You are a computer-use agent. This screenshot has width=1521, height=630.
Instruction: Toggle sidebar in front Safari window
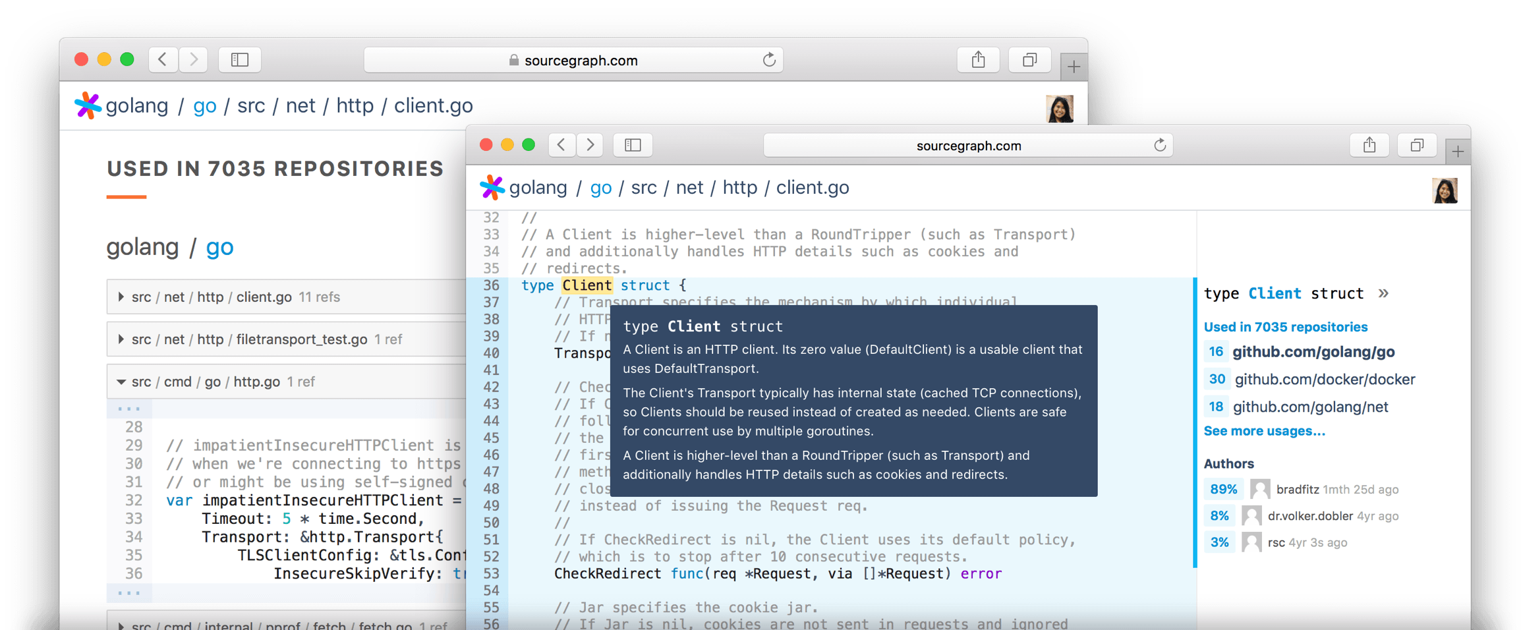(633, 145)
